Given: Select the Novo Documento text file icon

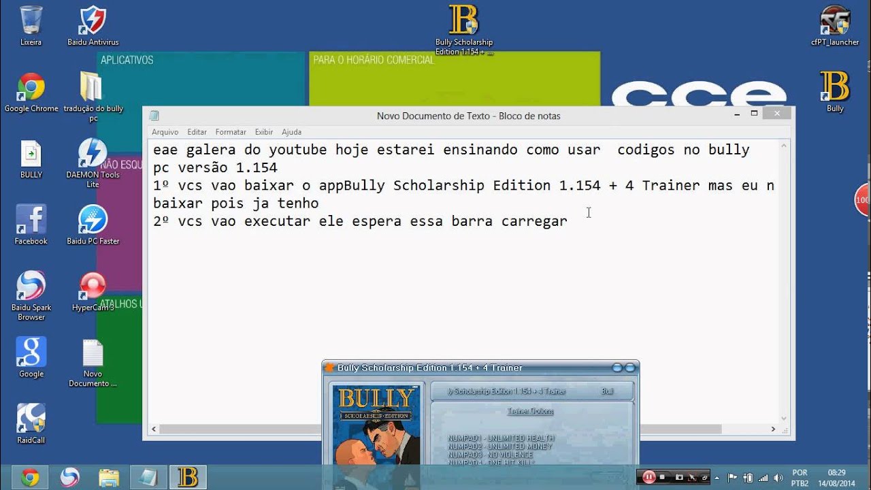Looking at the screenshot, I should 93,363.
